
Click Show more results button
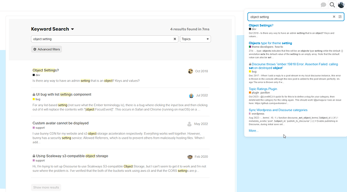click(46, 187)
